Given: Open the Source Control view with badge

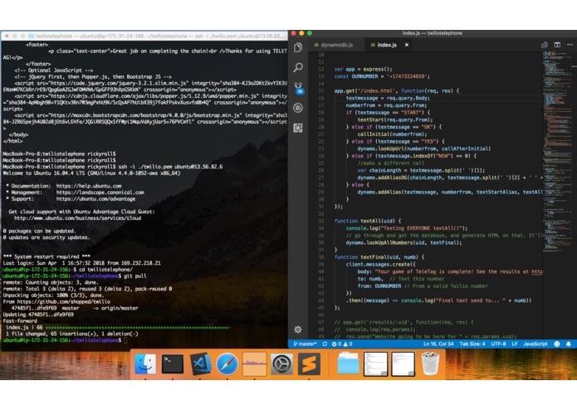Looking at the screenshot, I should [x=298, y=88].
